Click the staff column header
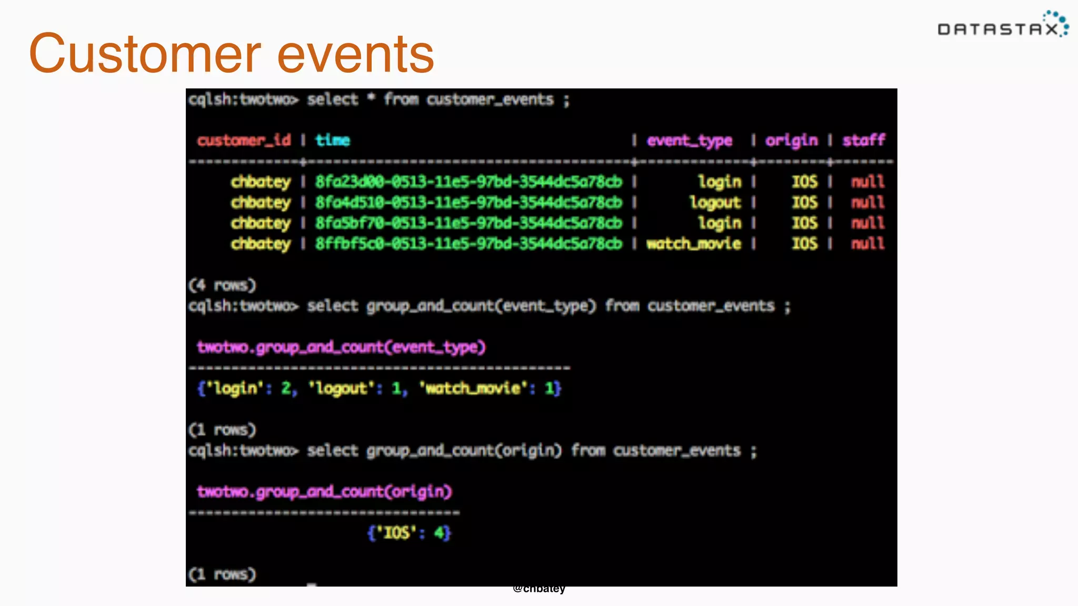This screenshot has width=1078, height=606. pyautogui.click(x=863, y=140)
